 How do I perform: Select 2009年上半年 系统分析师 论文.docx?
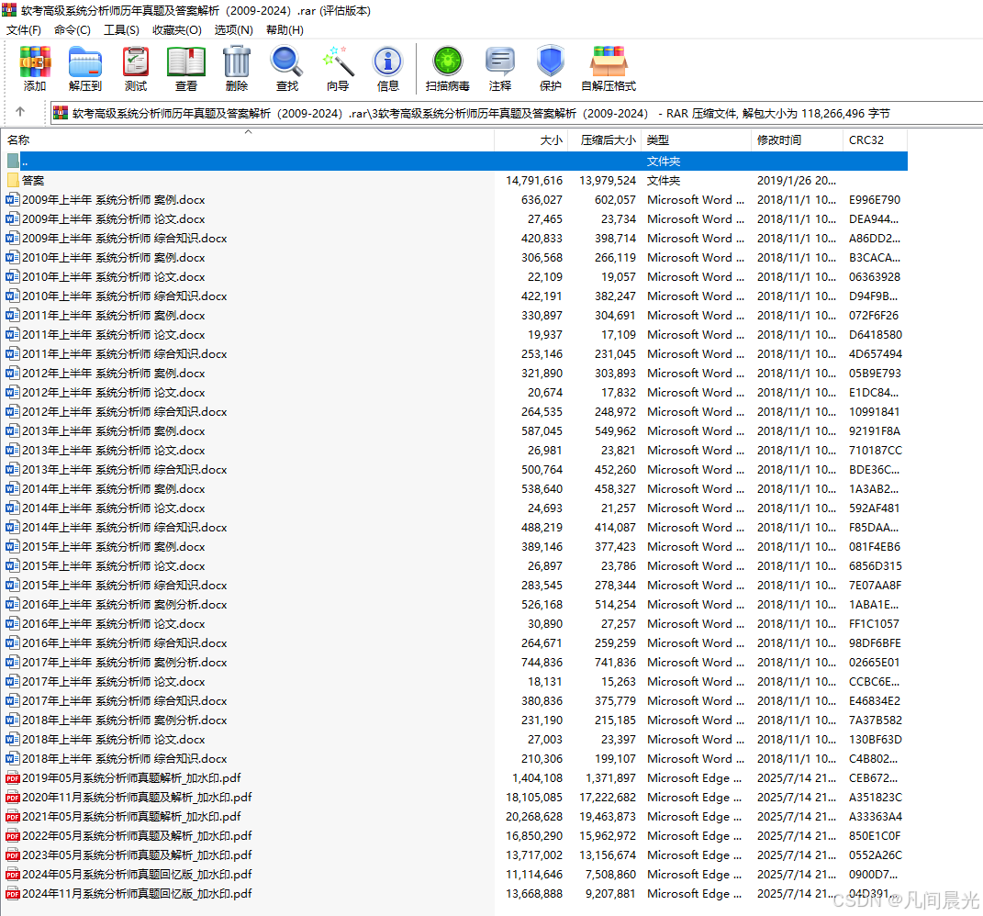(x=456, y=219)
